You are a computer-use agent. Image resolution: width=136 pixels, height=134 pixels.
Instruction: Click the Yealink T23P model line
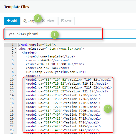point(63,95)
